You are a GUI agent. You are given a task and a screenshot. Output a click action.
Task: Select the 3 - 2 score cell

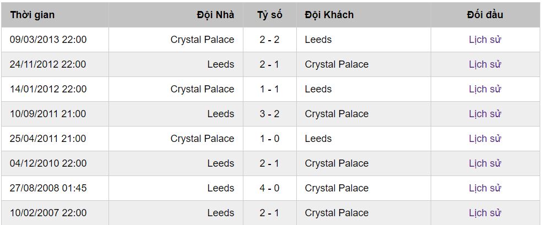269,114
